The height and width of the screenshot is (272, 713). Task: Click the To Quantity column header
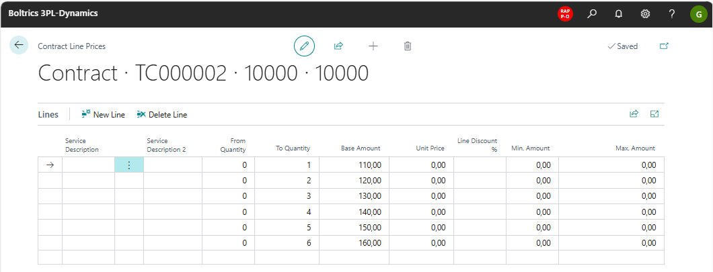(x=293, y=148)
